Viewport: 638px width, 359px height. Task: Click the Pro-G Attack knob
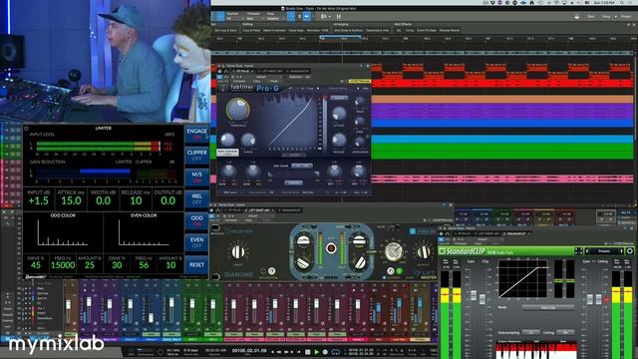click(x=339, y=114)
